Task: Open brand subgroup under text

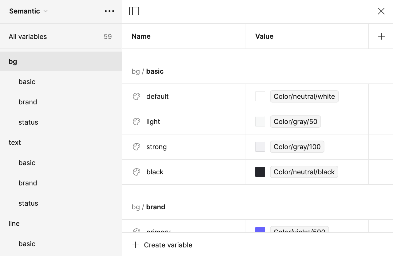Action: pyautogui.click(x=28, y=183)
